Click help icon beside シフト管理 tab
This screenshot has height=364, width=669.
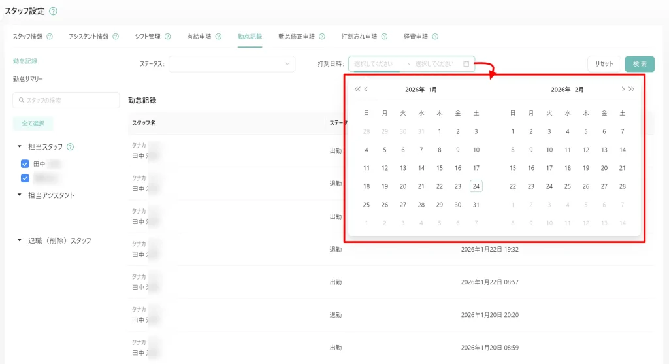pos(167,37)
